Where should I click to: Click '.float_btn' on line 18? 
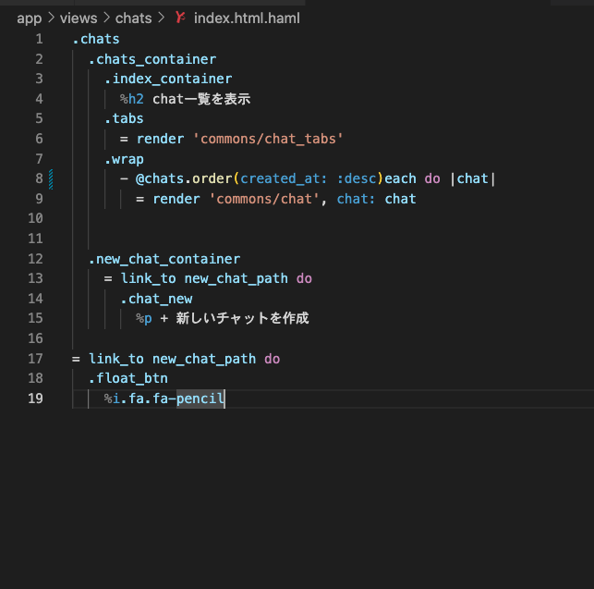point(128,378)
